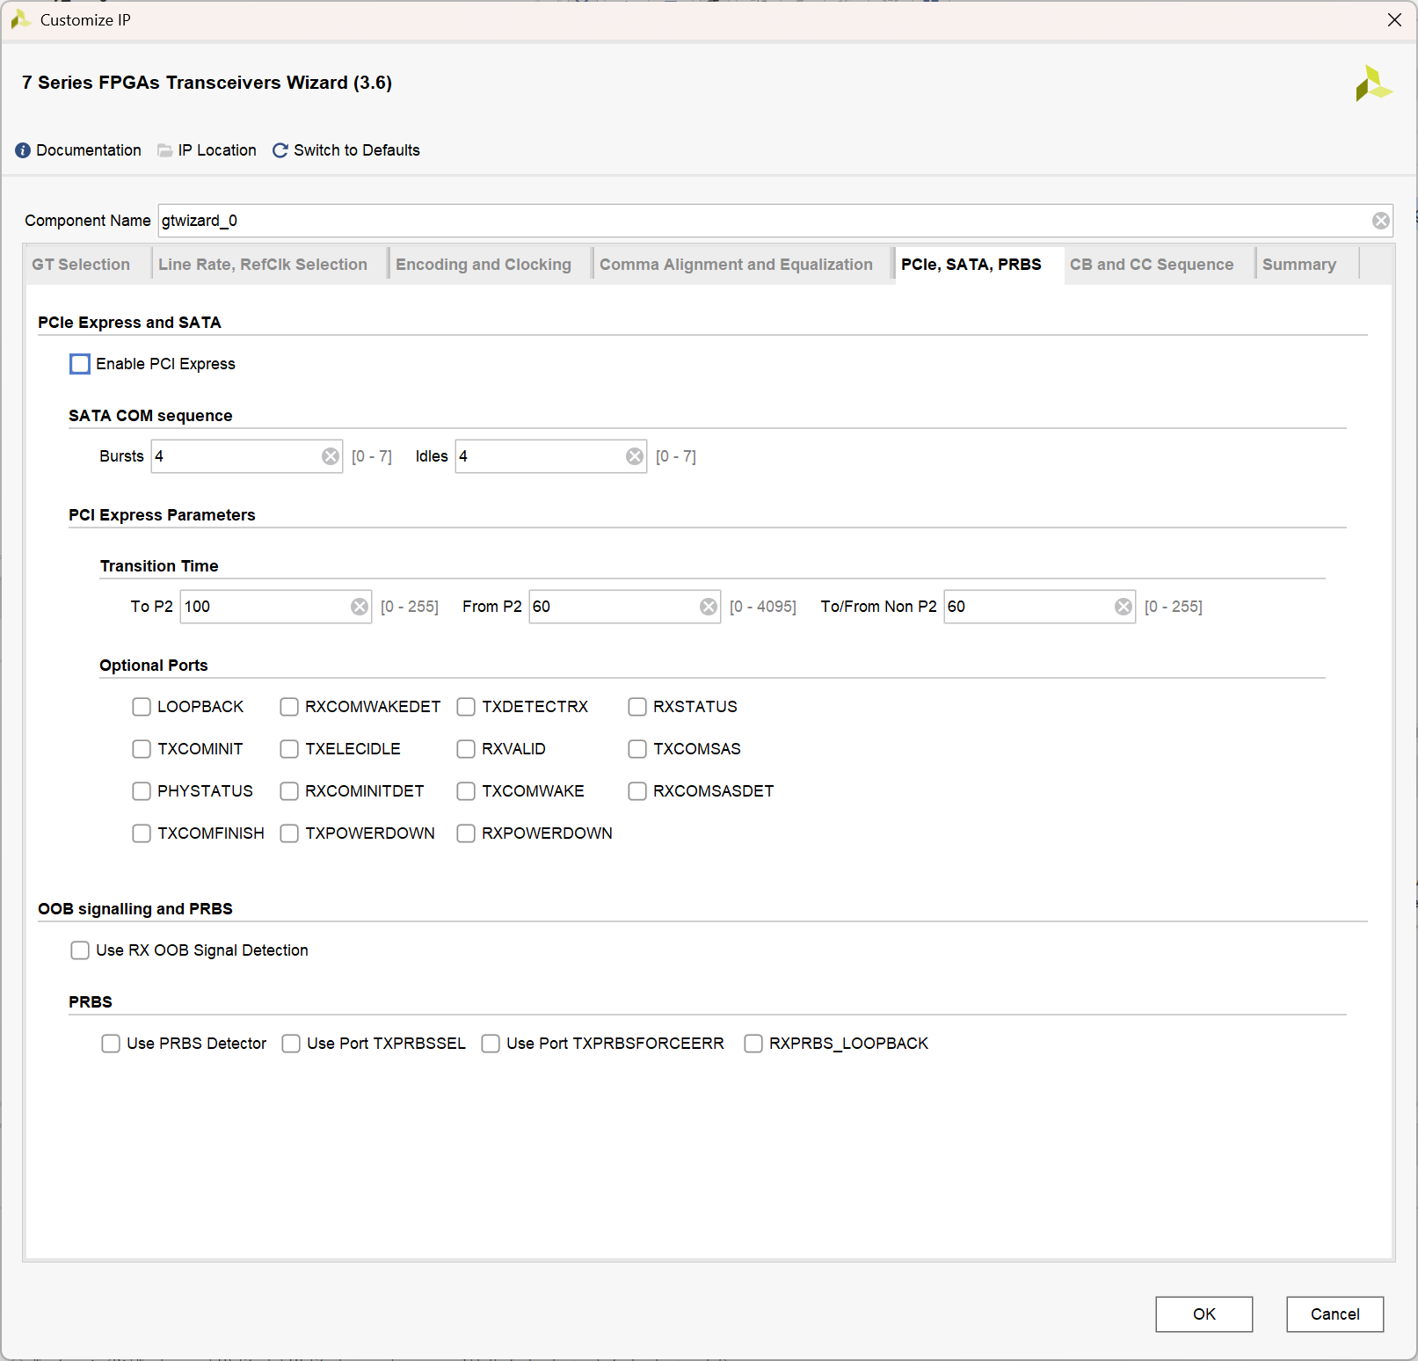The height and width of the screenshot is (1361, 1418).
Task: Enable the RXSTATUS port
Action: (x=637, y=707)
